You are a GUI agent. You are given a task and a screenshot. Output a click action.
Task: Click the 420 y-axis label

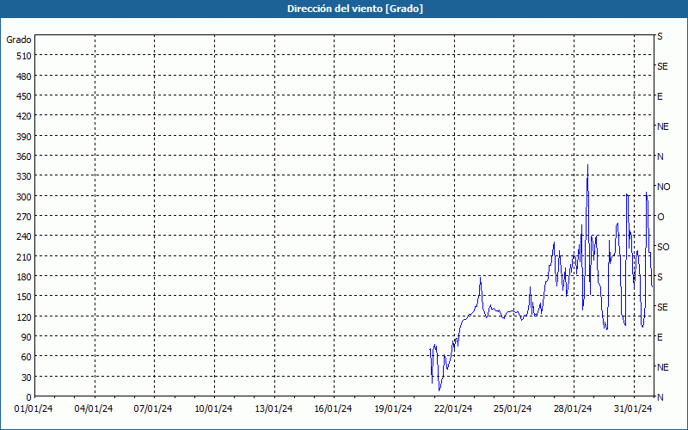24,116
